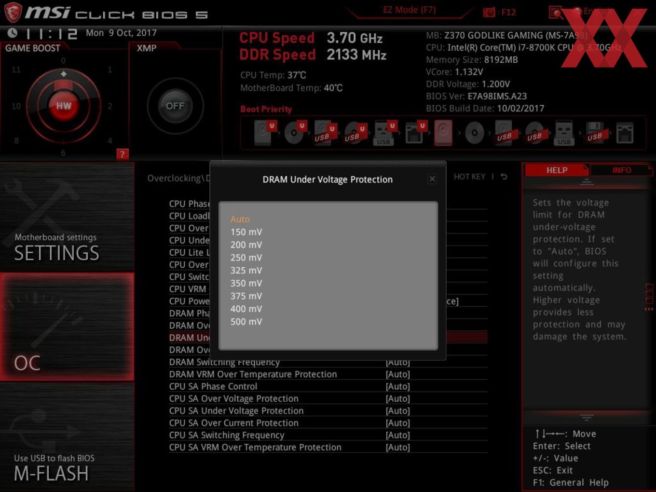Open CPU SA Over Current Protection setting
The height and width of the screenshot is (492, 656).
(x=328, y=423)
